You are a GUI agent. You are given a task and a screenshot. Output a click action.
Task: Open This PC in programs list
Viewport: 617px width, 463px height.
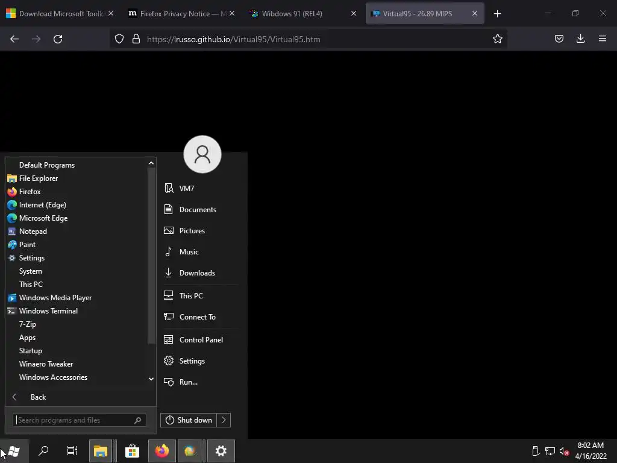(x=31, y=285)
